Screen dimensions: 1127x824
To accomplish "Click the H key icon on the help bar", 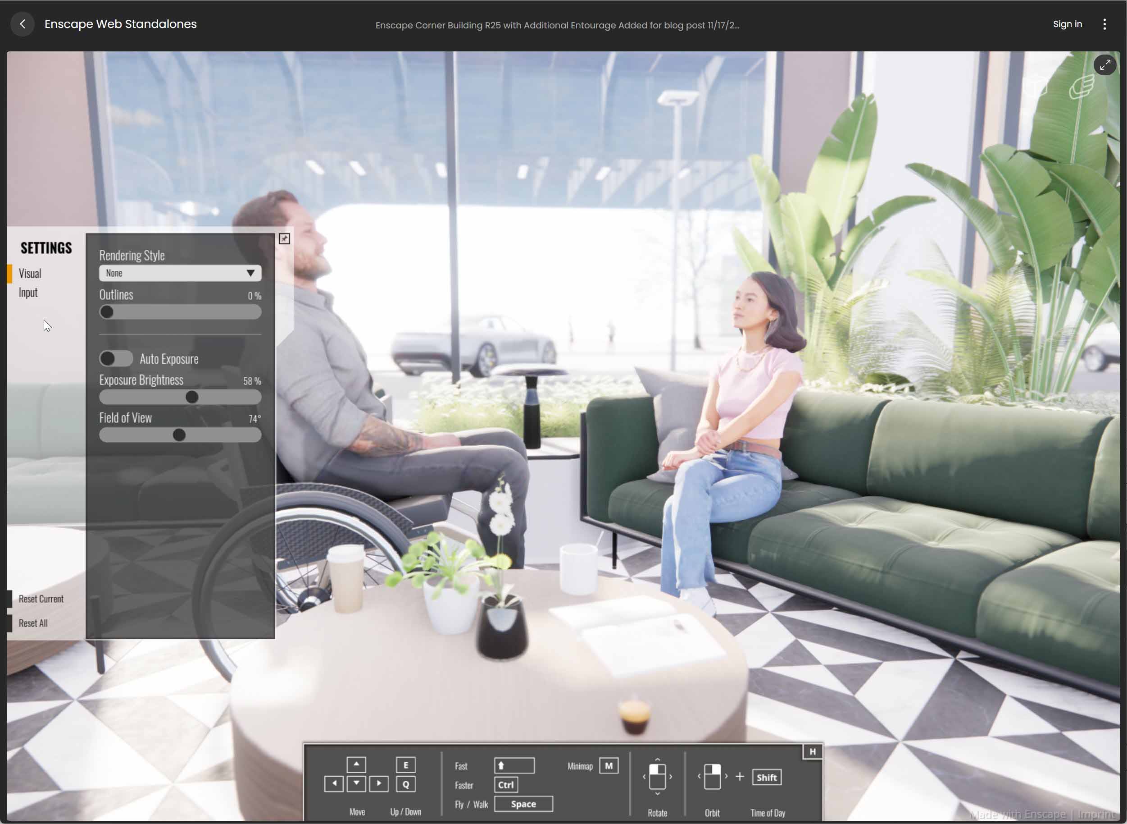I will click(x=813, y=751).
